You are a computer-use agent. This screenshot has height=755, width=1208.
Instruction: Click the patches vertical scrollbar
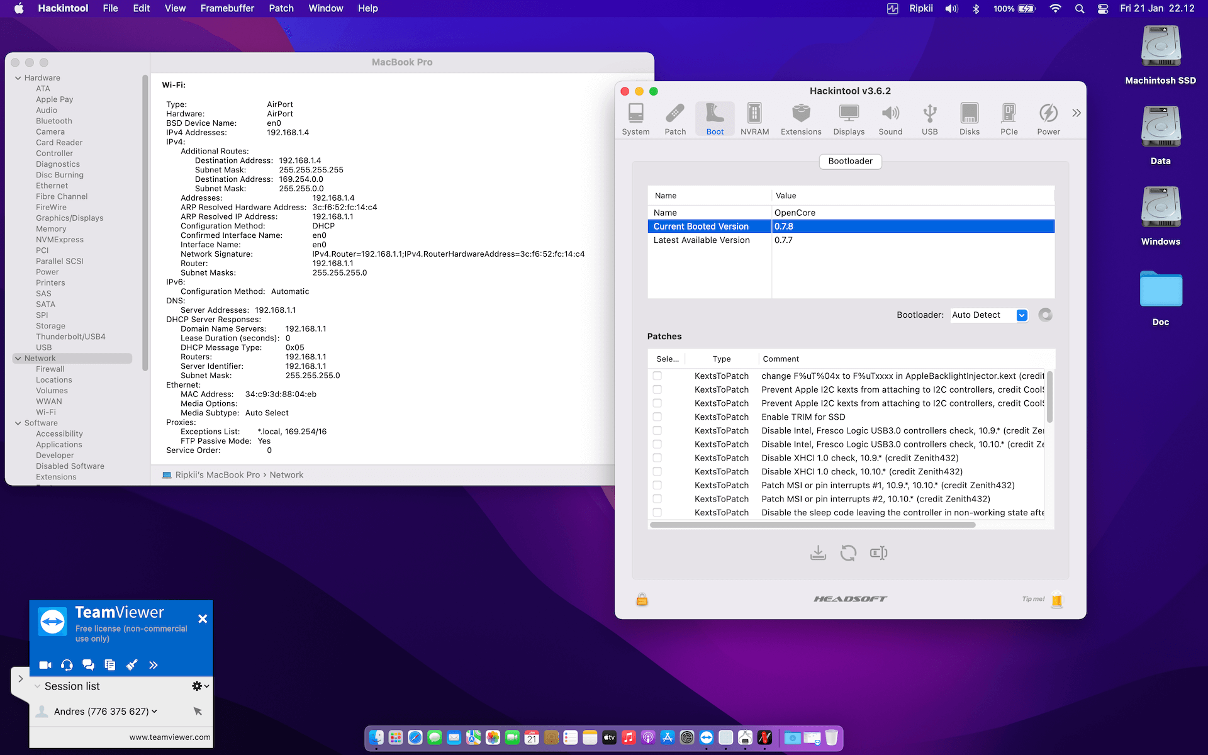[x=1049, y=397]
